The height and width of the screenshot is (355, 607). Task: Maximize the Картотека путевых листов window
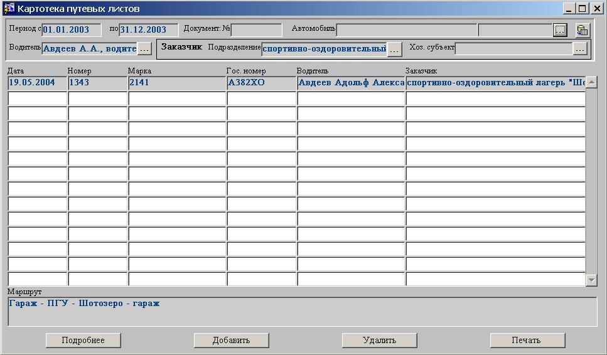582,9
